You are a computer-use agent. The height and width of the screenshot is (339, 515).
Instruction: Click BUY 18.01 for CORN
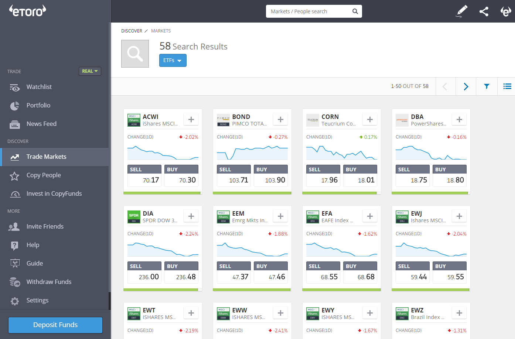pyautogui.click(x=360, y=176)
